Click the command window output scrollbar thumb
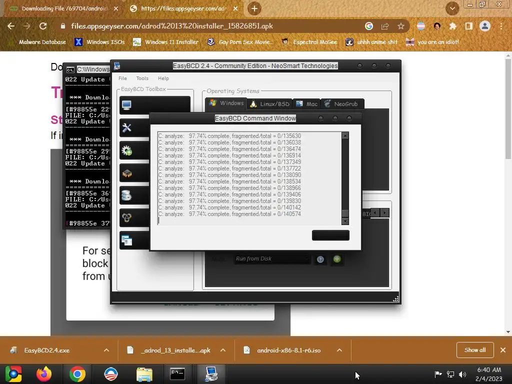The image size is (512, 384). tap(345, 213)
